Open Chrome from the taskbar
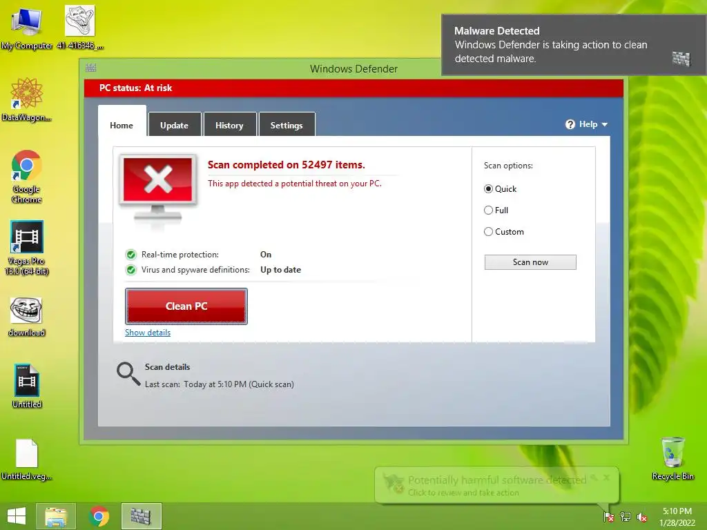 (99, 516)
